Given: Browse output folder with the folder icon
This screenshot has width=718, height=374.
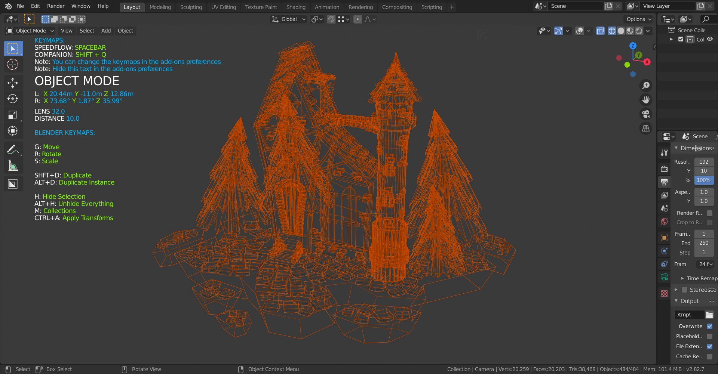Looking at the screenshot, I should click(709, 315).
